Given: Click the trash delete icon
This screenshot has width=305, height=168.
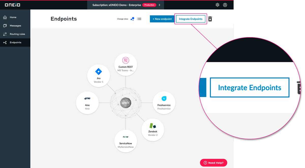Looking at the screenshot, I should tap(210, 19).
